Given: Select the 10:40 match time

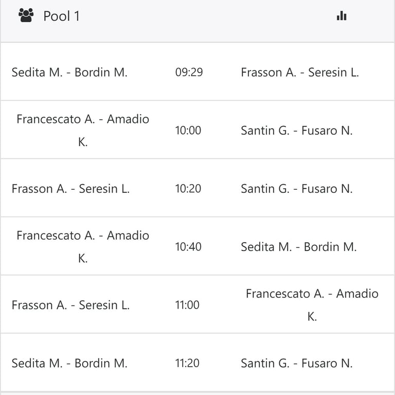Looking at the screenshot, I should [x=188, y=247].
